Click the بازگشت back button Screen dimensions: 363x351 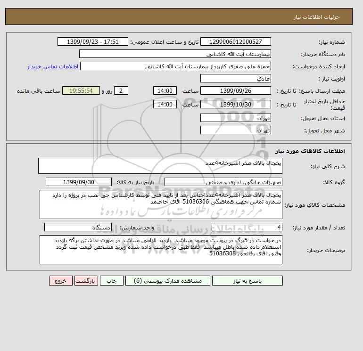pos(86,281)
